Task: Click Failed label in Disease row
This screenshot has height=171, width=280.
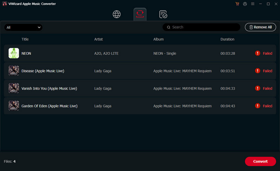Action: tap(267, 71)
